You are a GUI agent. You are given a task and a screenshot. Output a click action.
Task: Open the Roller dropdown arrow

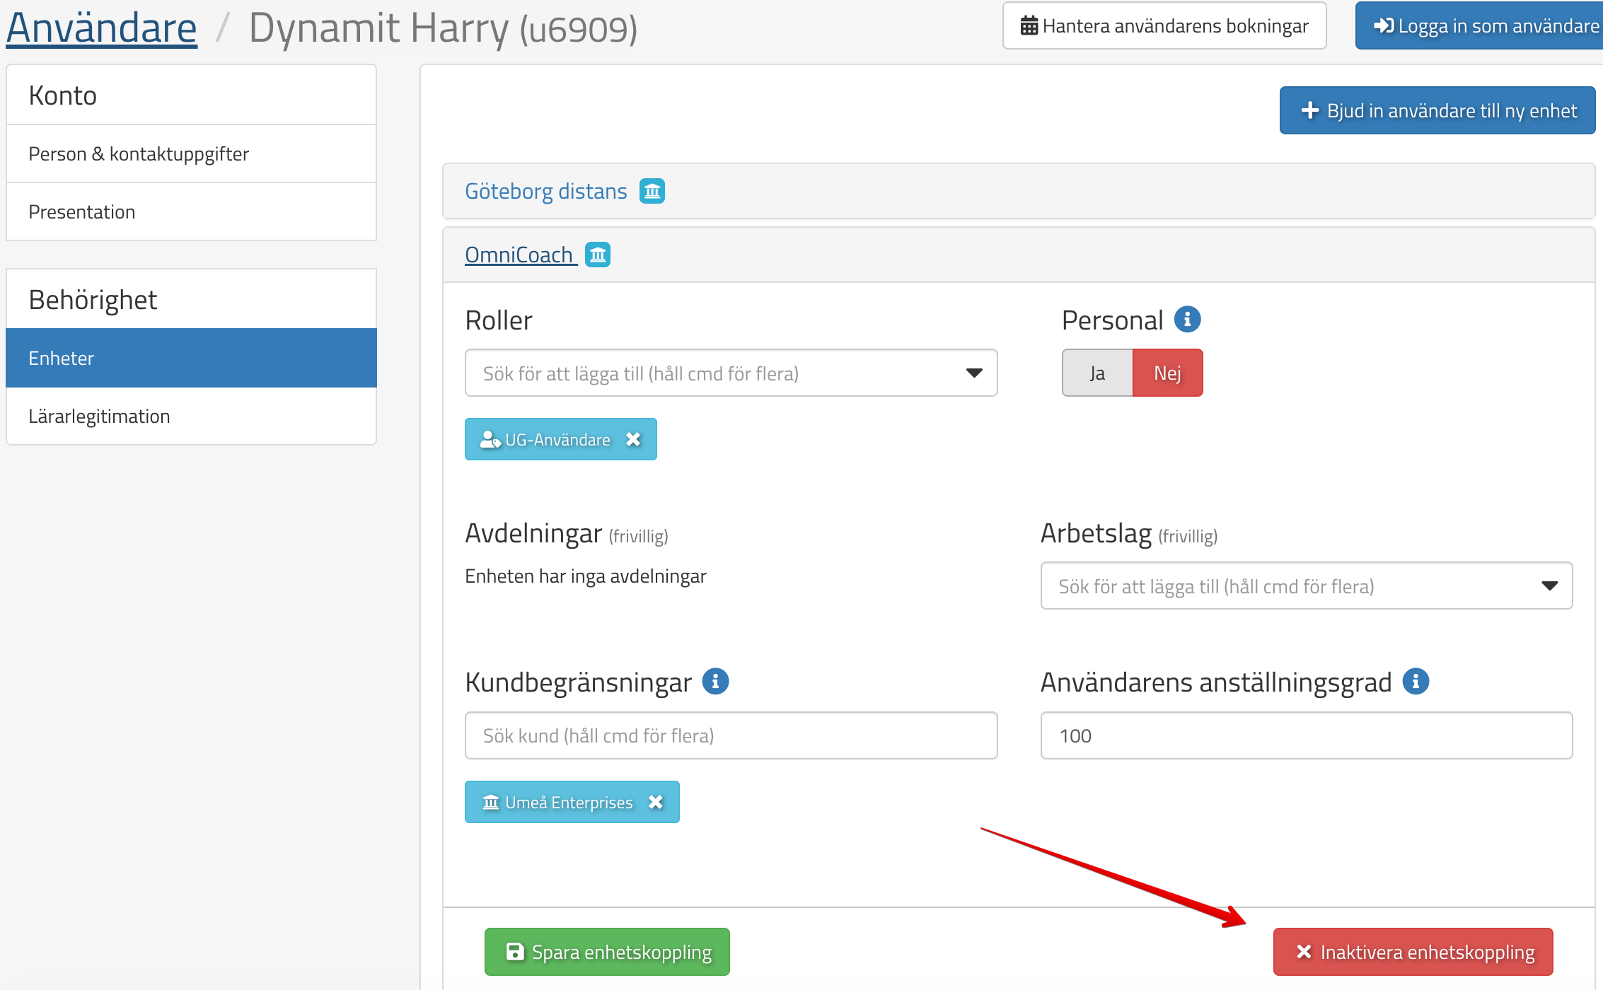[974, 373]
